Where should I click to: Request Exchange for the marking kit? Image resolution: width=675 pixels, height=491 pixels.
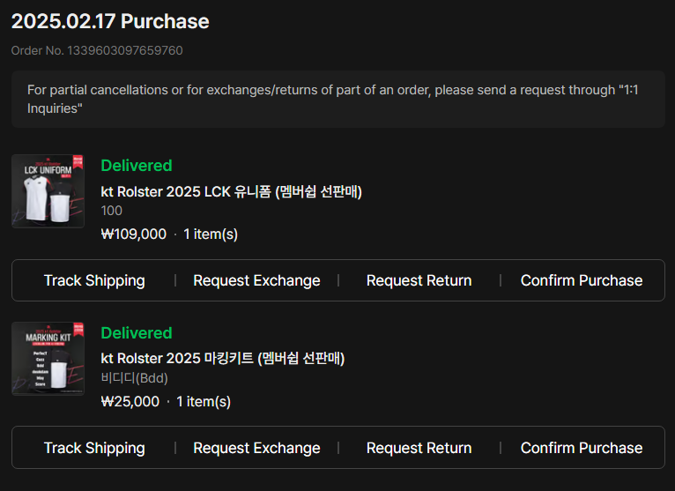tap(256, 448)
